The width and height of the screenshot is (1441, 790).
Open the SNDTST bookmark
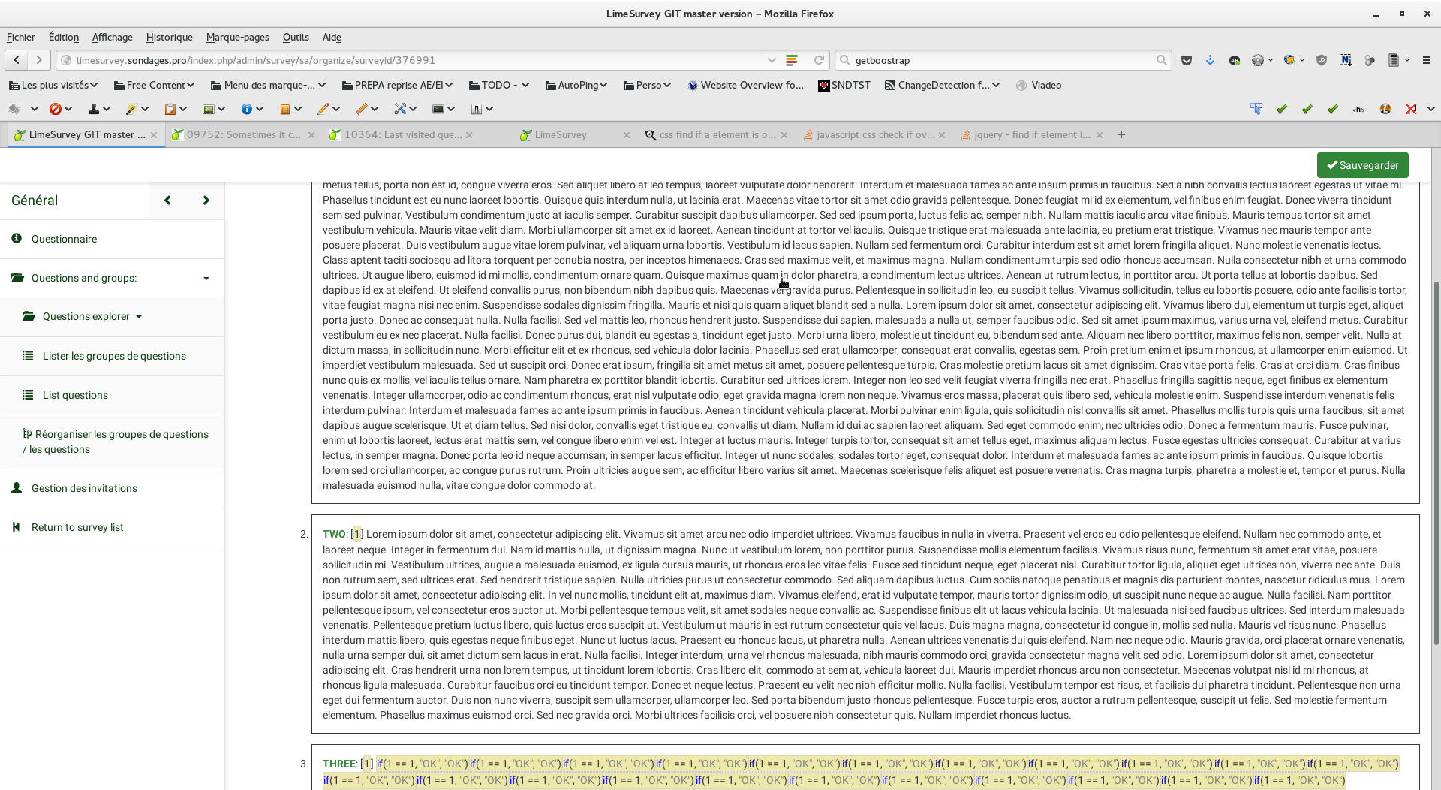point(844,85)
